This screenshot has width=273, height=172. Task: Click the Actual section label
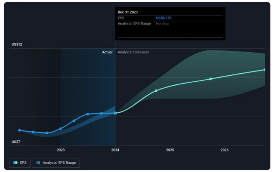tap(107, 52)
